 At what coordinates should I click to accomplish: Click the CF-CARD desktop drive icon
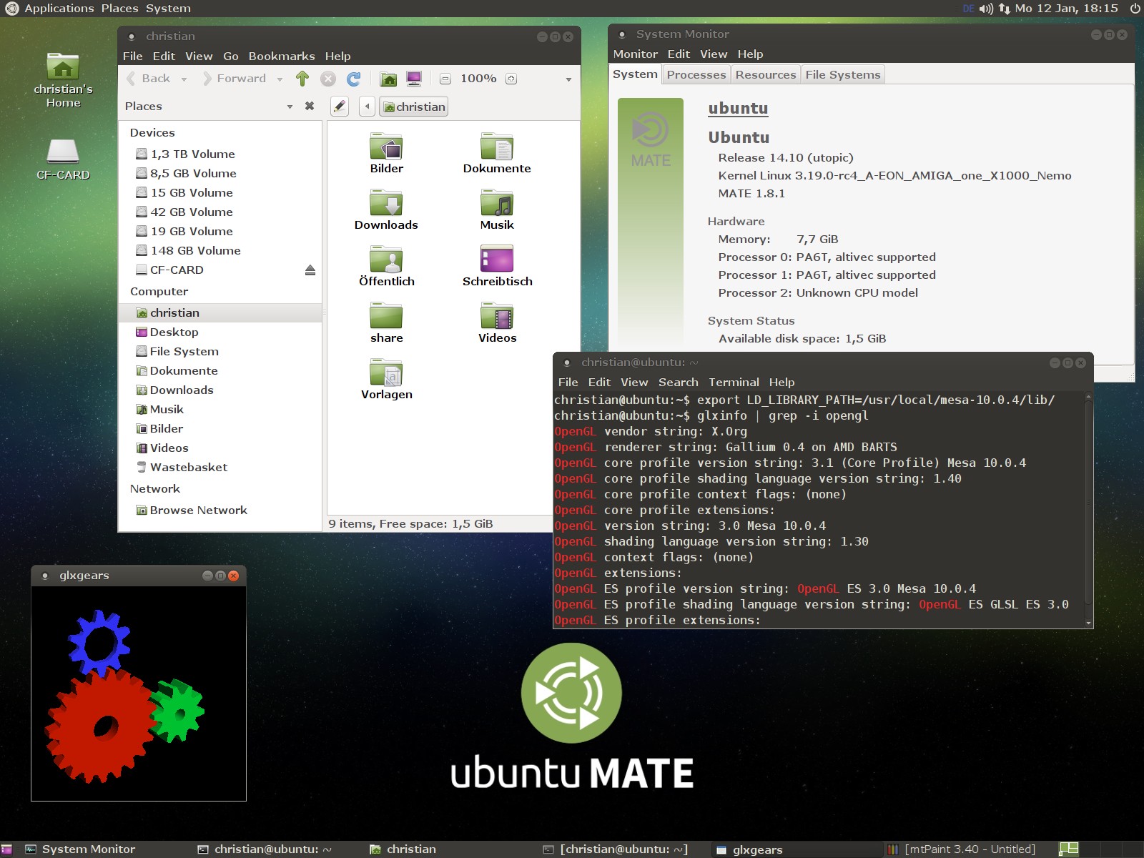[63, 159]
